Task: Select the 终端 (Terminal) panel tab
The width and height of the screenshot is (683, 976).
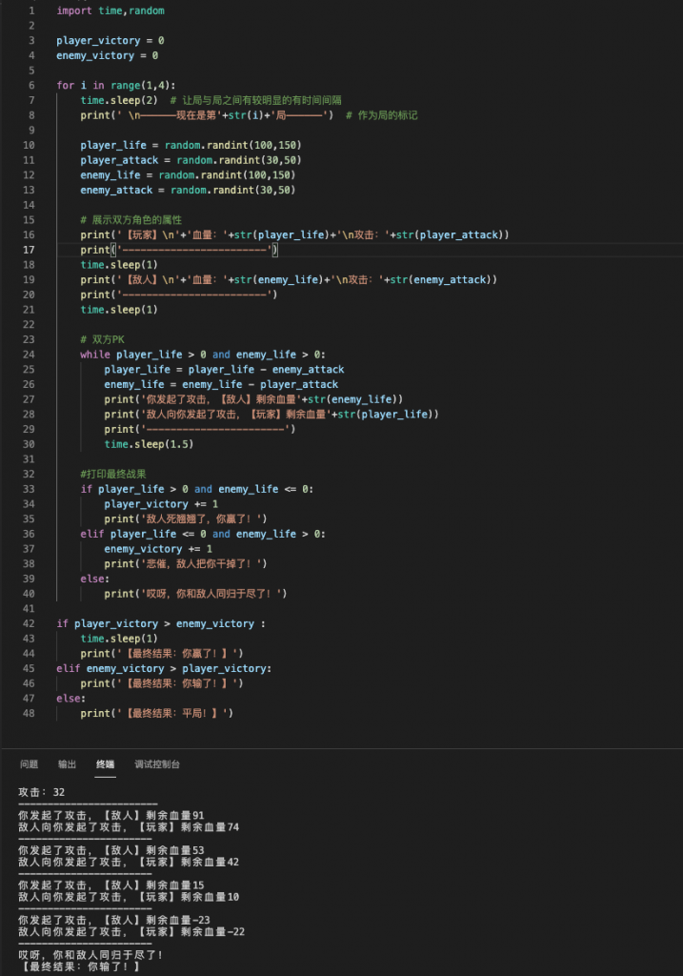Action: 105,764
